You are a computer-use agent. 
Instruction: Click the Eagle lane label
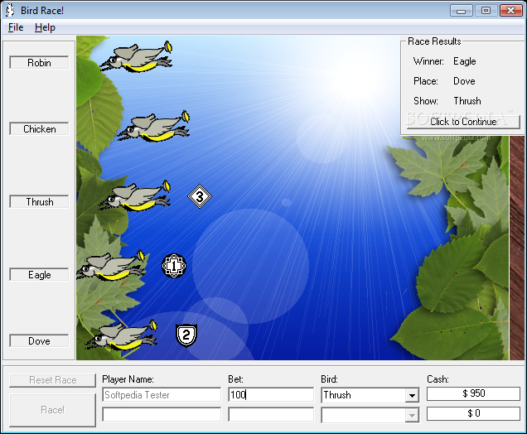tap(39, 274)
